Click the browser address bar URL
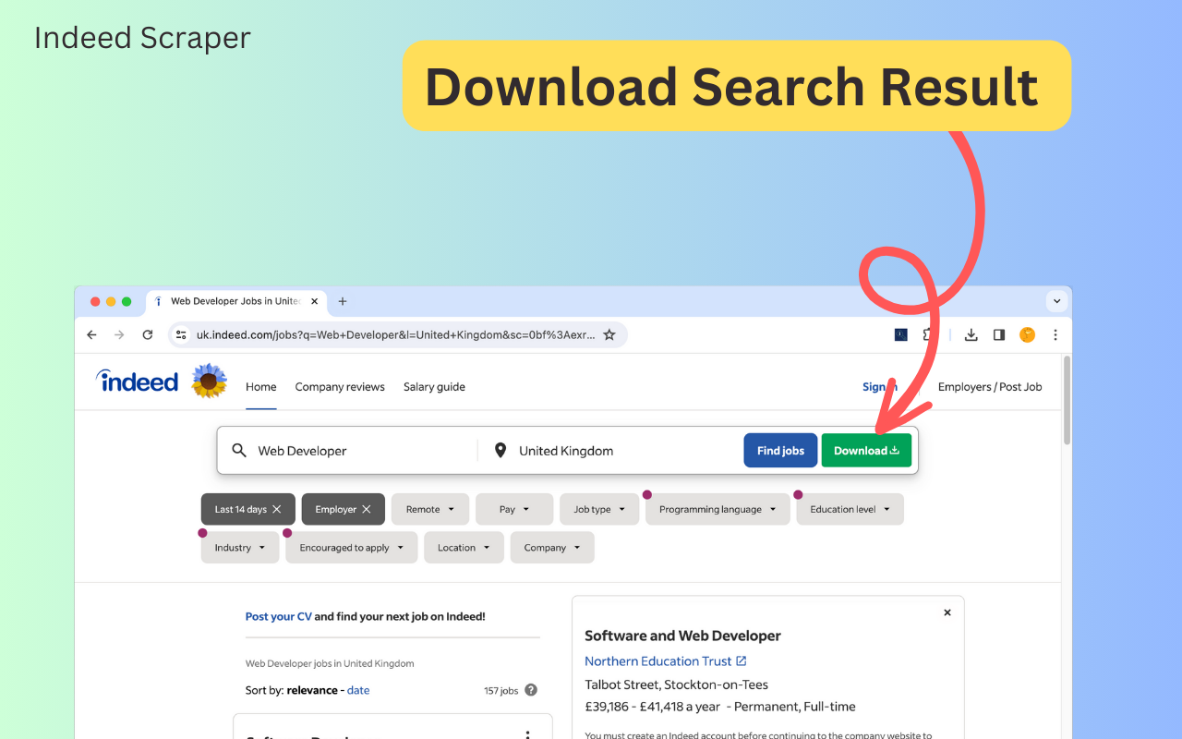The image size is (1182, 739). coord(395,335)
